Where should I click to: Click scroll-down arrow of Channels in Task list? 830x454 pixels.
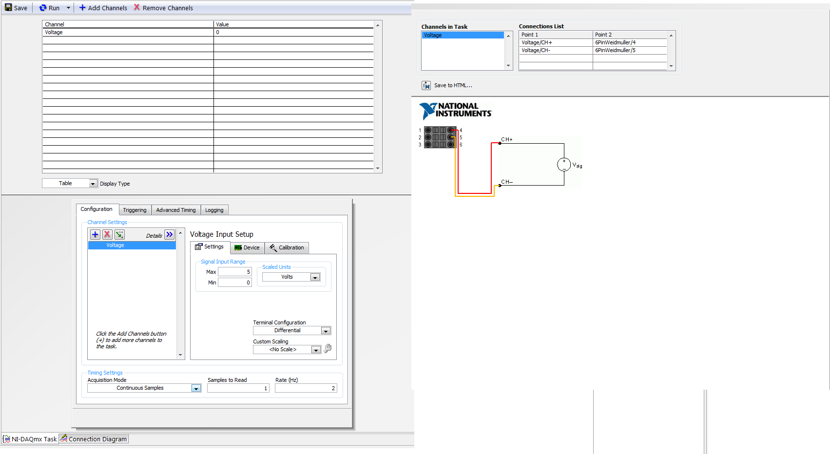508,66
